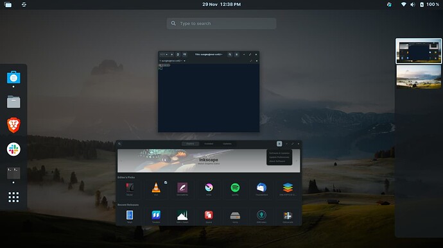Show all applications grid in the dock

coord(13,197)
